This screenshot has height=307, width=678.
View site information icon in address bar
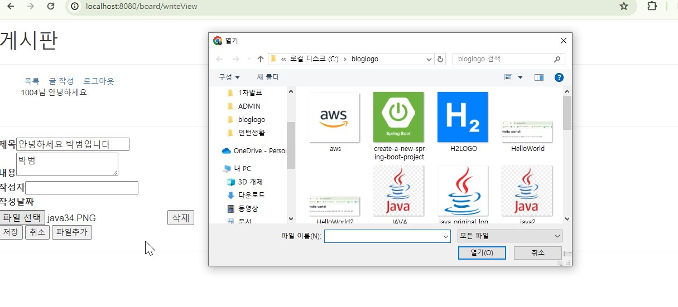(75, 6)
